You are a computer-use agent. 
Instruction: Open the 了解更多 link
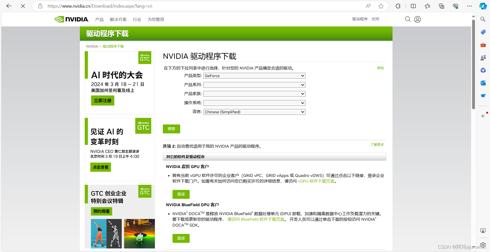377,145
